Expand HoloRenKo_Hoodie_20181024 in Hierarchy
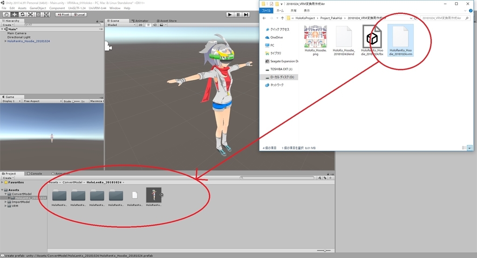This screenshot has height=258, width=477. pos(6,41)
